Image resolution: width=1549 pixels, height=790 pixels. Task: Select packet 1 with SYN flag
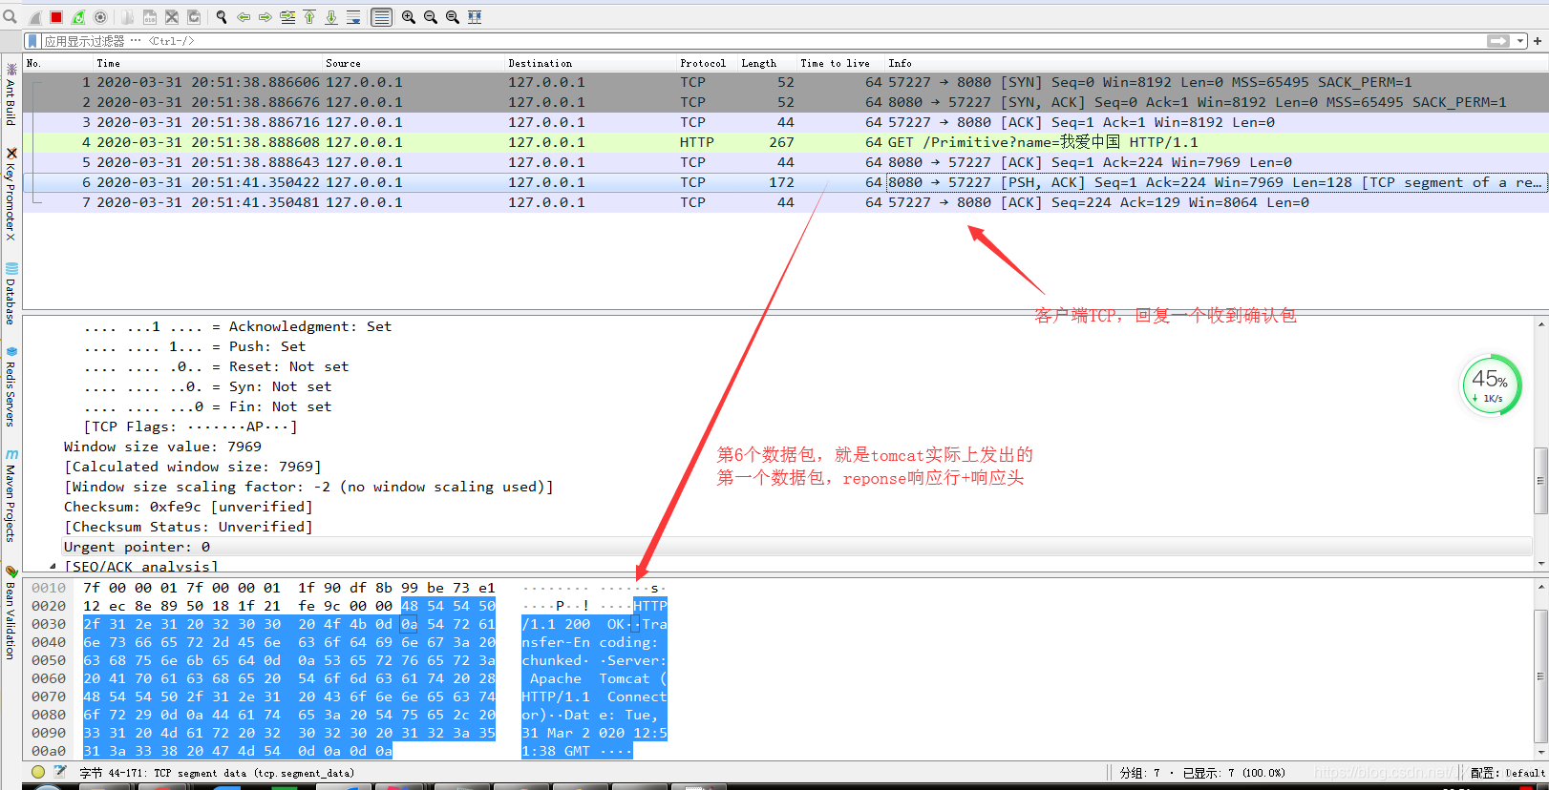(x=785, y=82)
